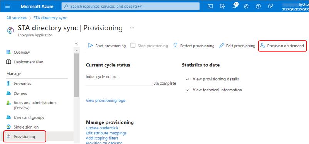
Task: Open the directory and subscription filter icon
Action: click(x=222, y=6)
